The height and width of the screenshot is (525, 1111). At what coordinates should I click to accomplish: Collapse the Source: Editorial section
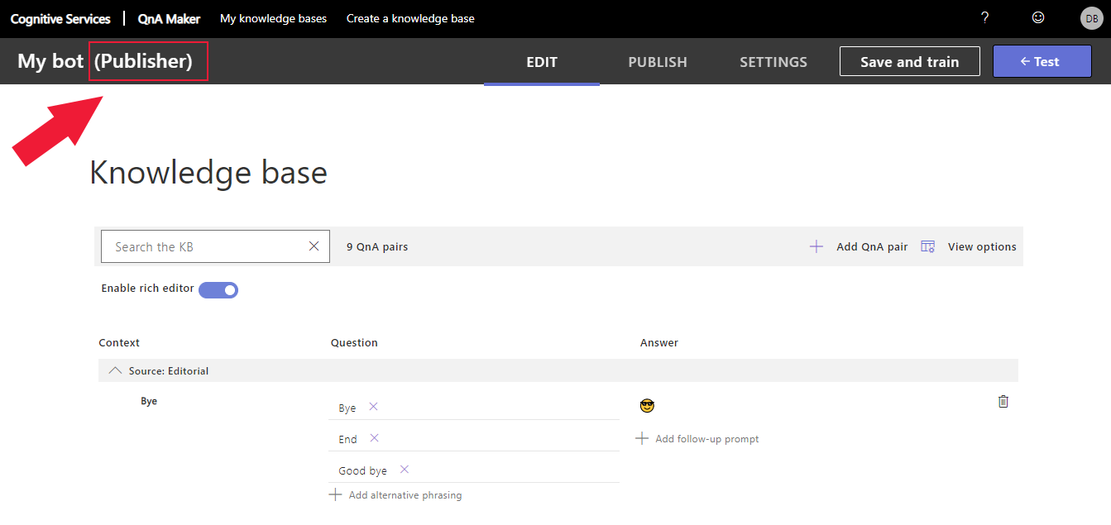click(x=115, y=370)
